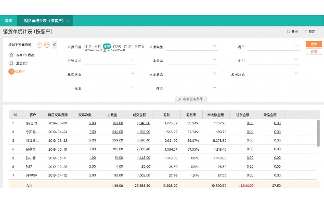Screen dimensions: 324x203
Task: Switch to the 首页 tab
Action: click(x=9, y=21)
